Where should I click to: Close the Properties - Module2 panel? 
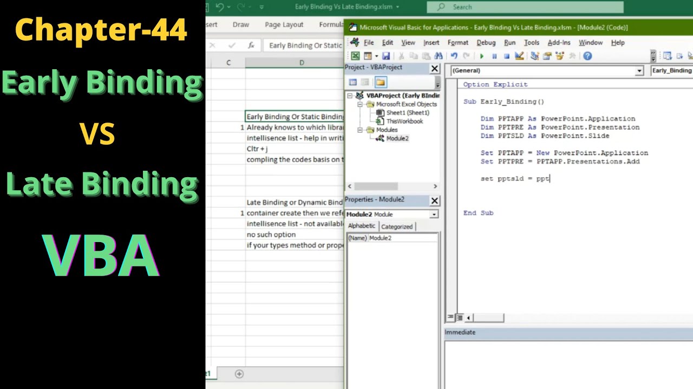pos(435,201)
